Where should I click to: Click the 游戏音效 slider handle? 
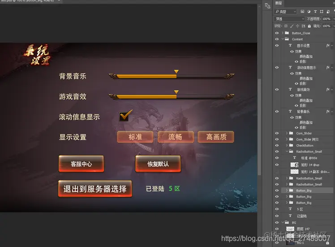(x=176, y=92)
